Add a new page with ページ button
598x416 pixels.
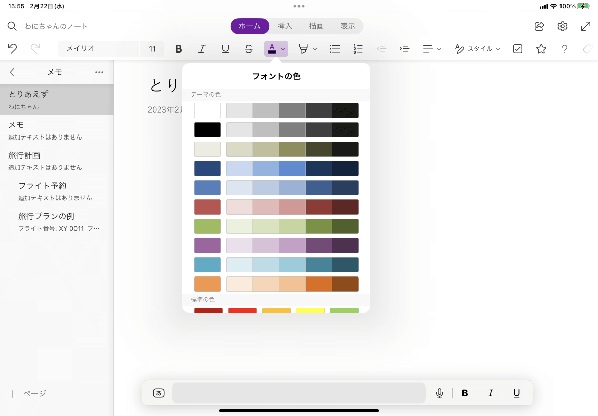[x=27, y=394]
